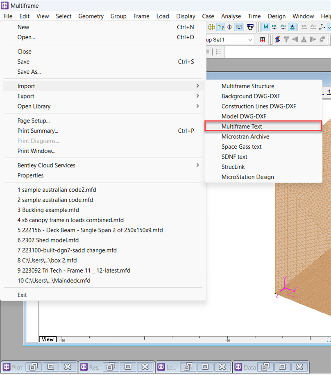Open the red table grid icon beside Set dropdown

[x=262, y=40]
